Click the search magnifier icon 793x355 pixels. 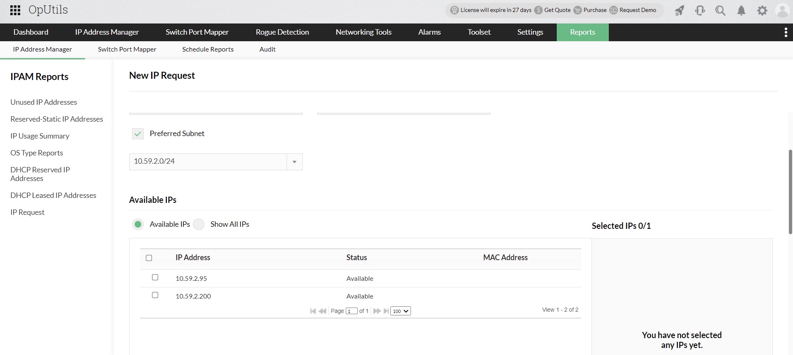[720, 10]
